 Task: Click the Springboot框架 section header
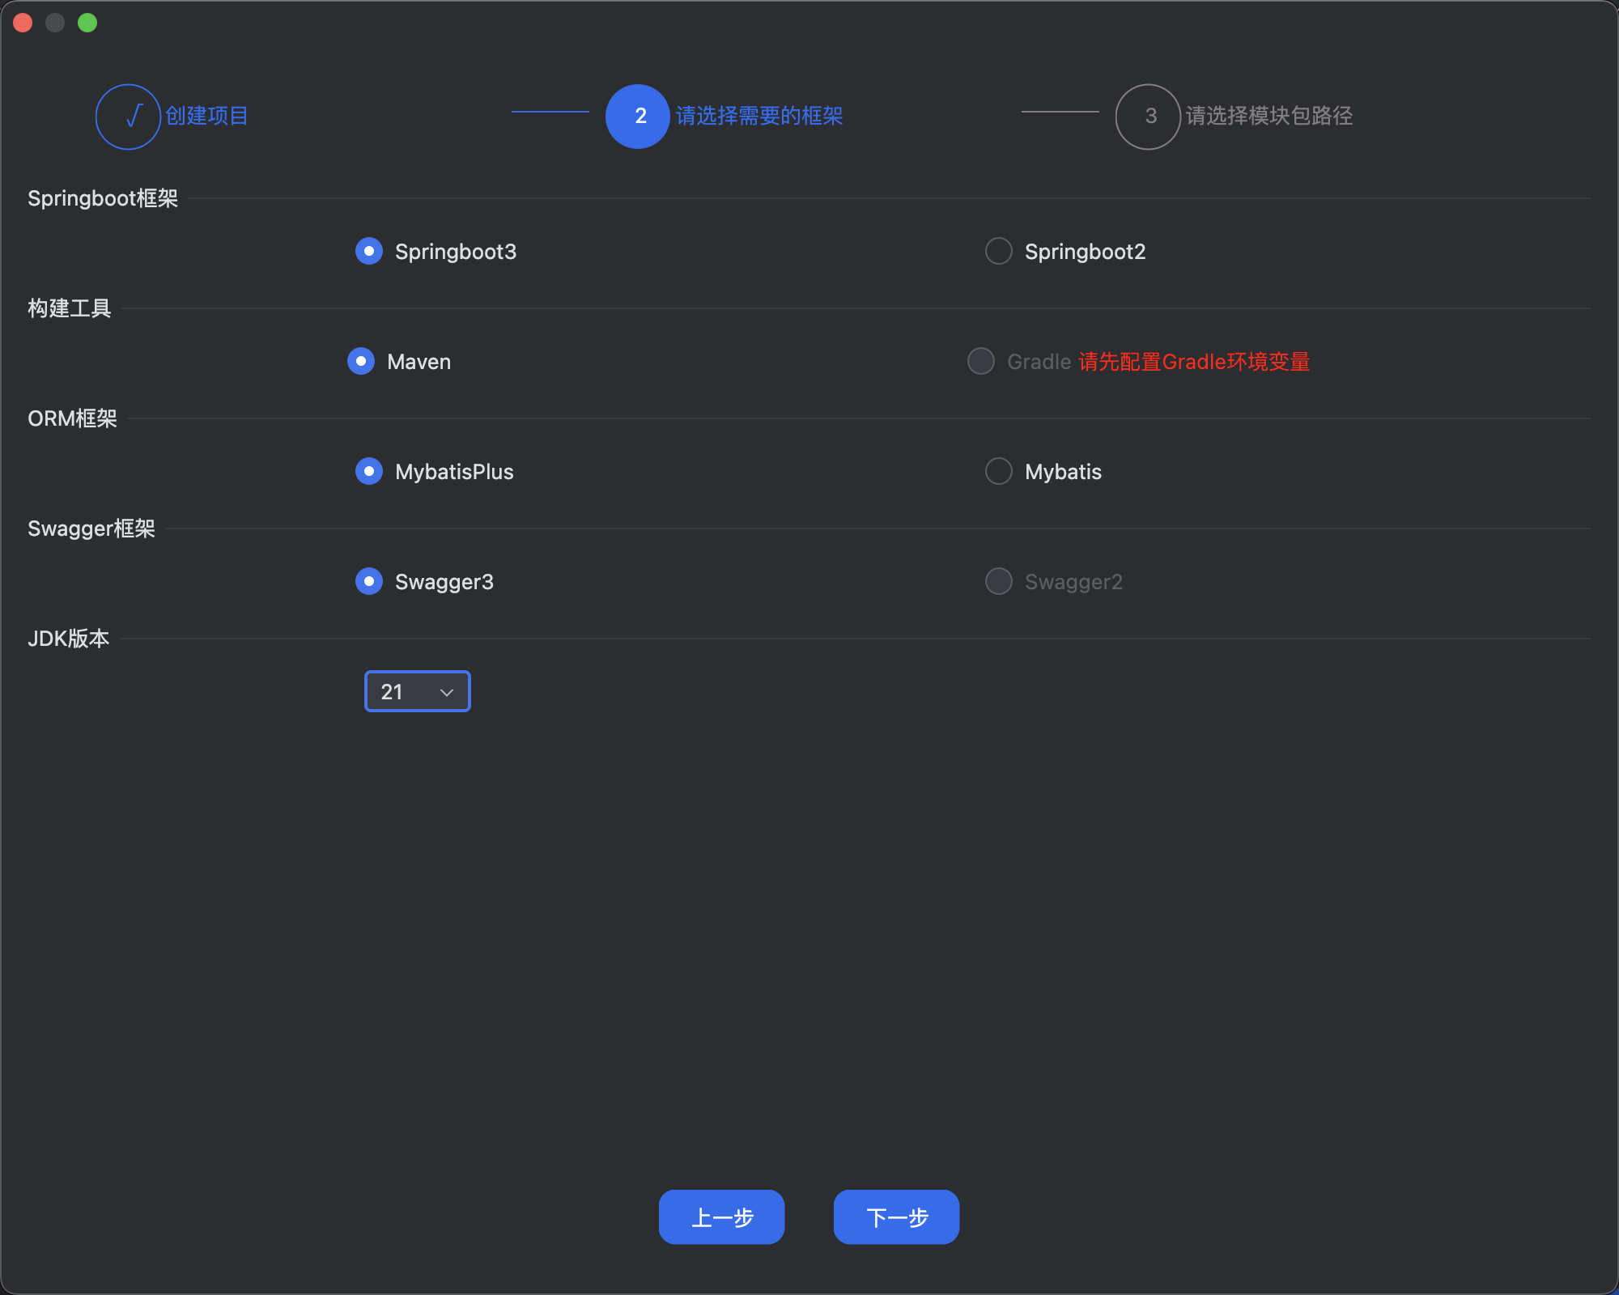[103, 198]
